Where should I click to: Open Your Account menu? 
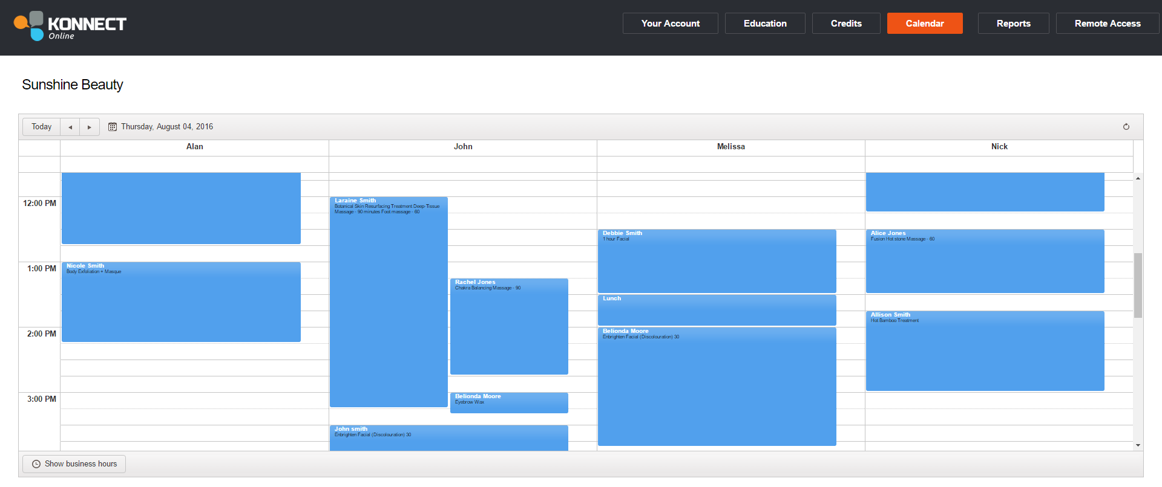point(670,24)
